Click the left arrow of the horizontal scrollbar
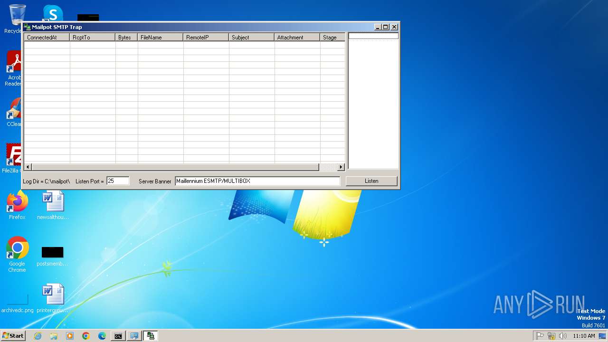Screen dimensions: 608x342 pyautogui.click(x=28, y=167)
